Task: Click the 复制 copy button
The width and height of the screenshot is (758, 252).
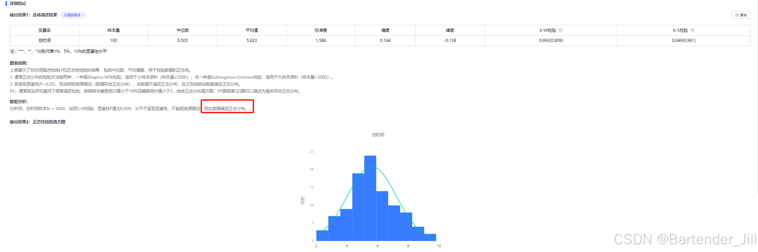Action: (x=741, y=15)
